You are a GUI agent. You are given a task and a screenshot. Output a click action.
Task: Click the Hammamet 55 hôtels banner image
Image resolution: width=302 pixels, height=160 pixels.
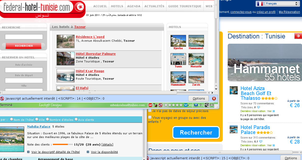[265, 63]
